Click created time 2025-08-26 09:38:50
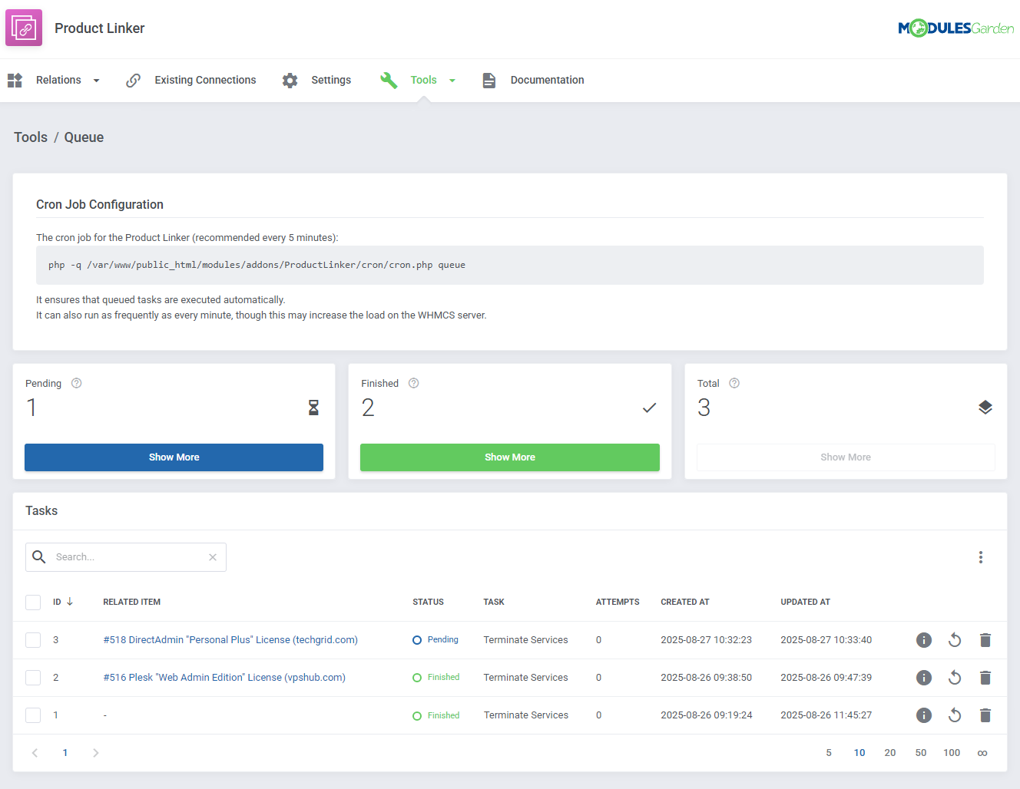The height and width of the screenshot is (789, 1020). (x=707, y=678)
